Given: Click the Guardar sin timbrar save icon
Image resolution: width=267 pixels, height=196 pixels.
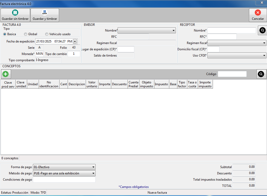Looking at the screenshot, I should (x=15, y=13).
